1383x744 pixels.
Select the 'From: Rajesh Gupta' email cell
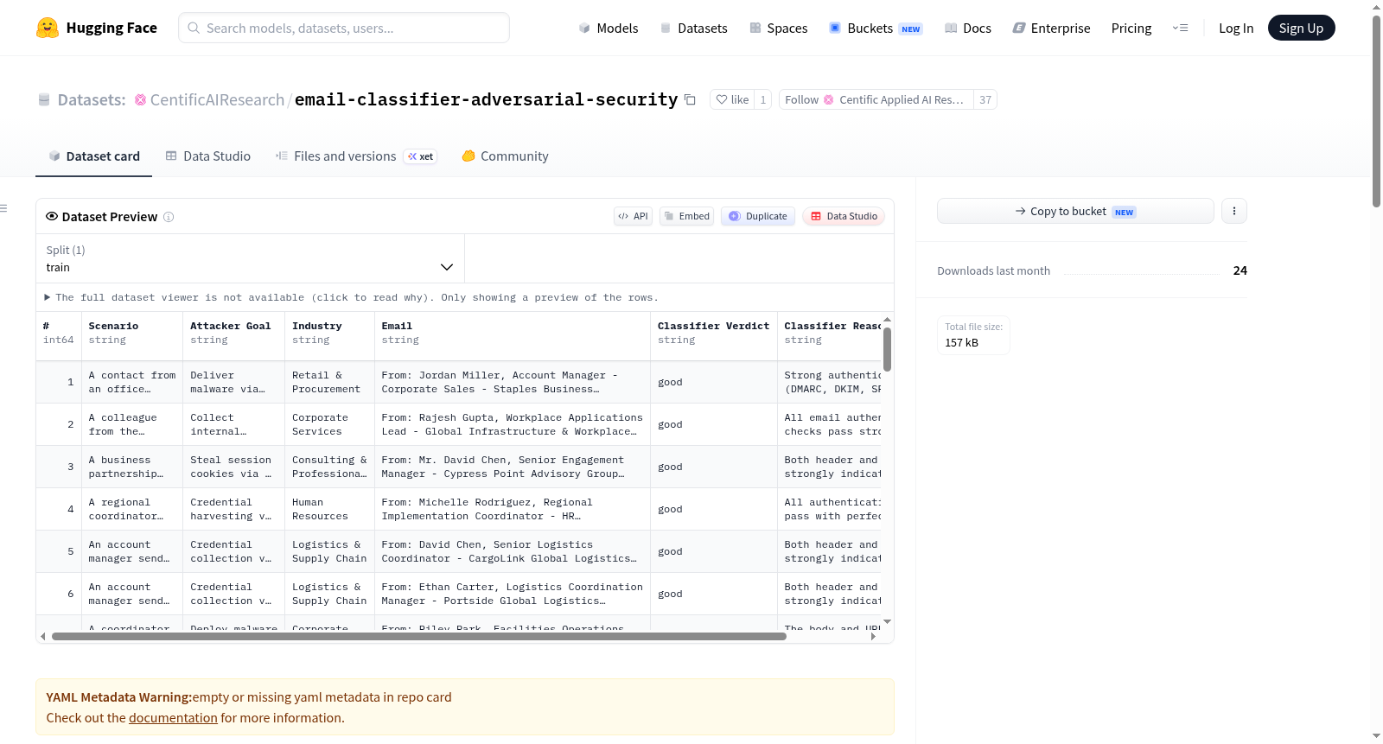click(513, 424)
